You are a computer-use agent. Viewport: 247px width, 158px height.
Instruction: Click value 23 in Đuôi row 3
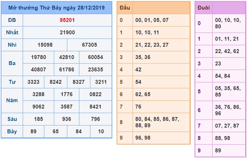[x=218, y=64]
